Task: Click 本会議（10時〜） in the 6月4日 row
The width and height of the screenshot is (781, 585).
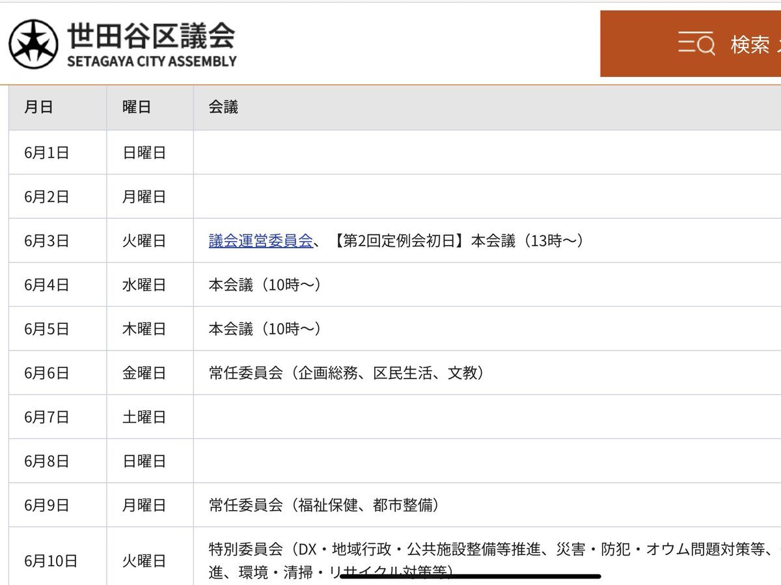Action: (265, 285)
